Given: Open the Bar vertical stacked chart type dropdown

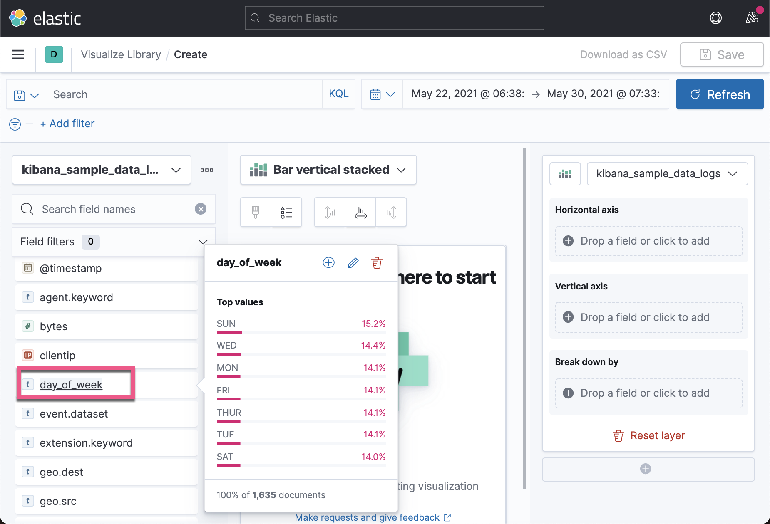Looking at the screenshot, I should coord(328,170).
